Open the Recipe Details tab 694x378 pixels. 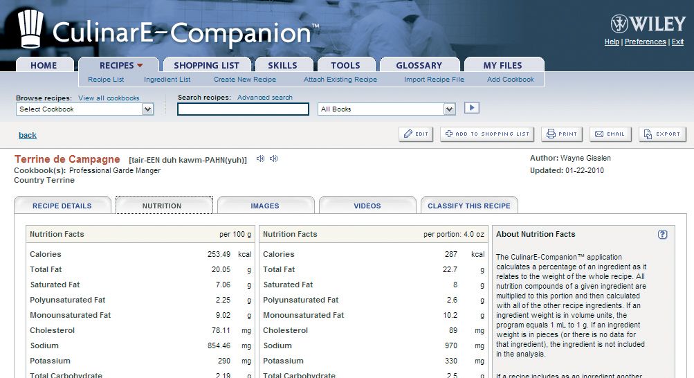pyautogui.click(x=62, y=206)
